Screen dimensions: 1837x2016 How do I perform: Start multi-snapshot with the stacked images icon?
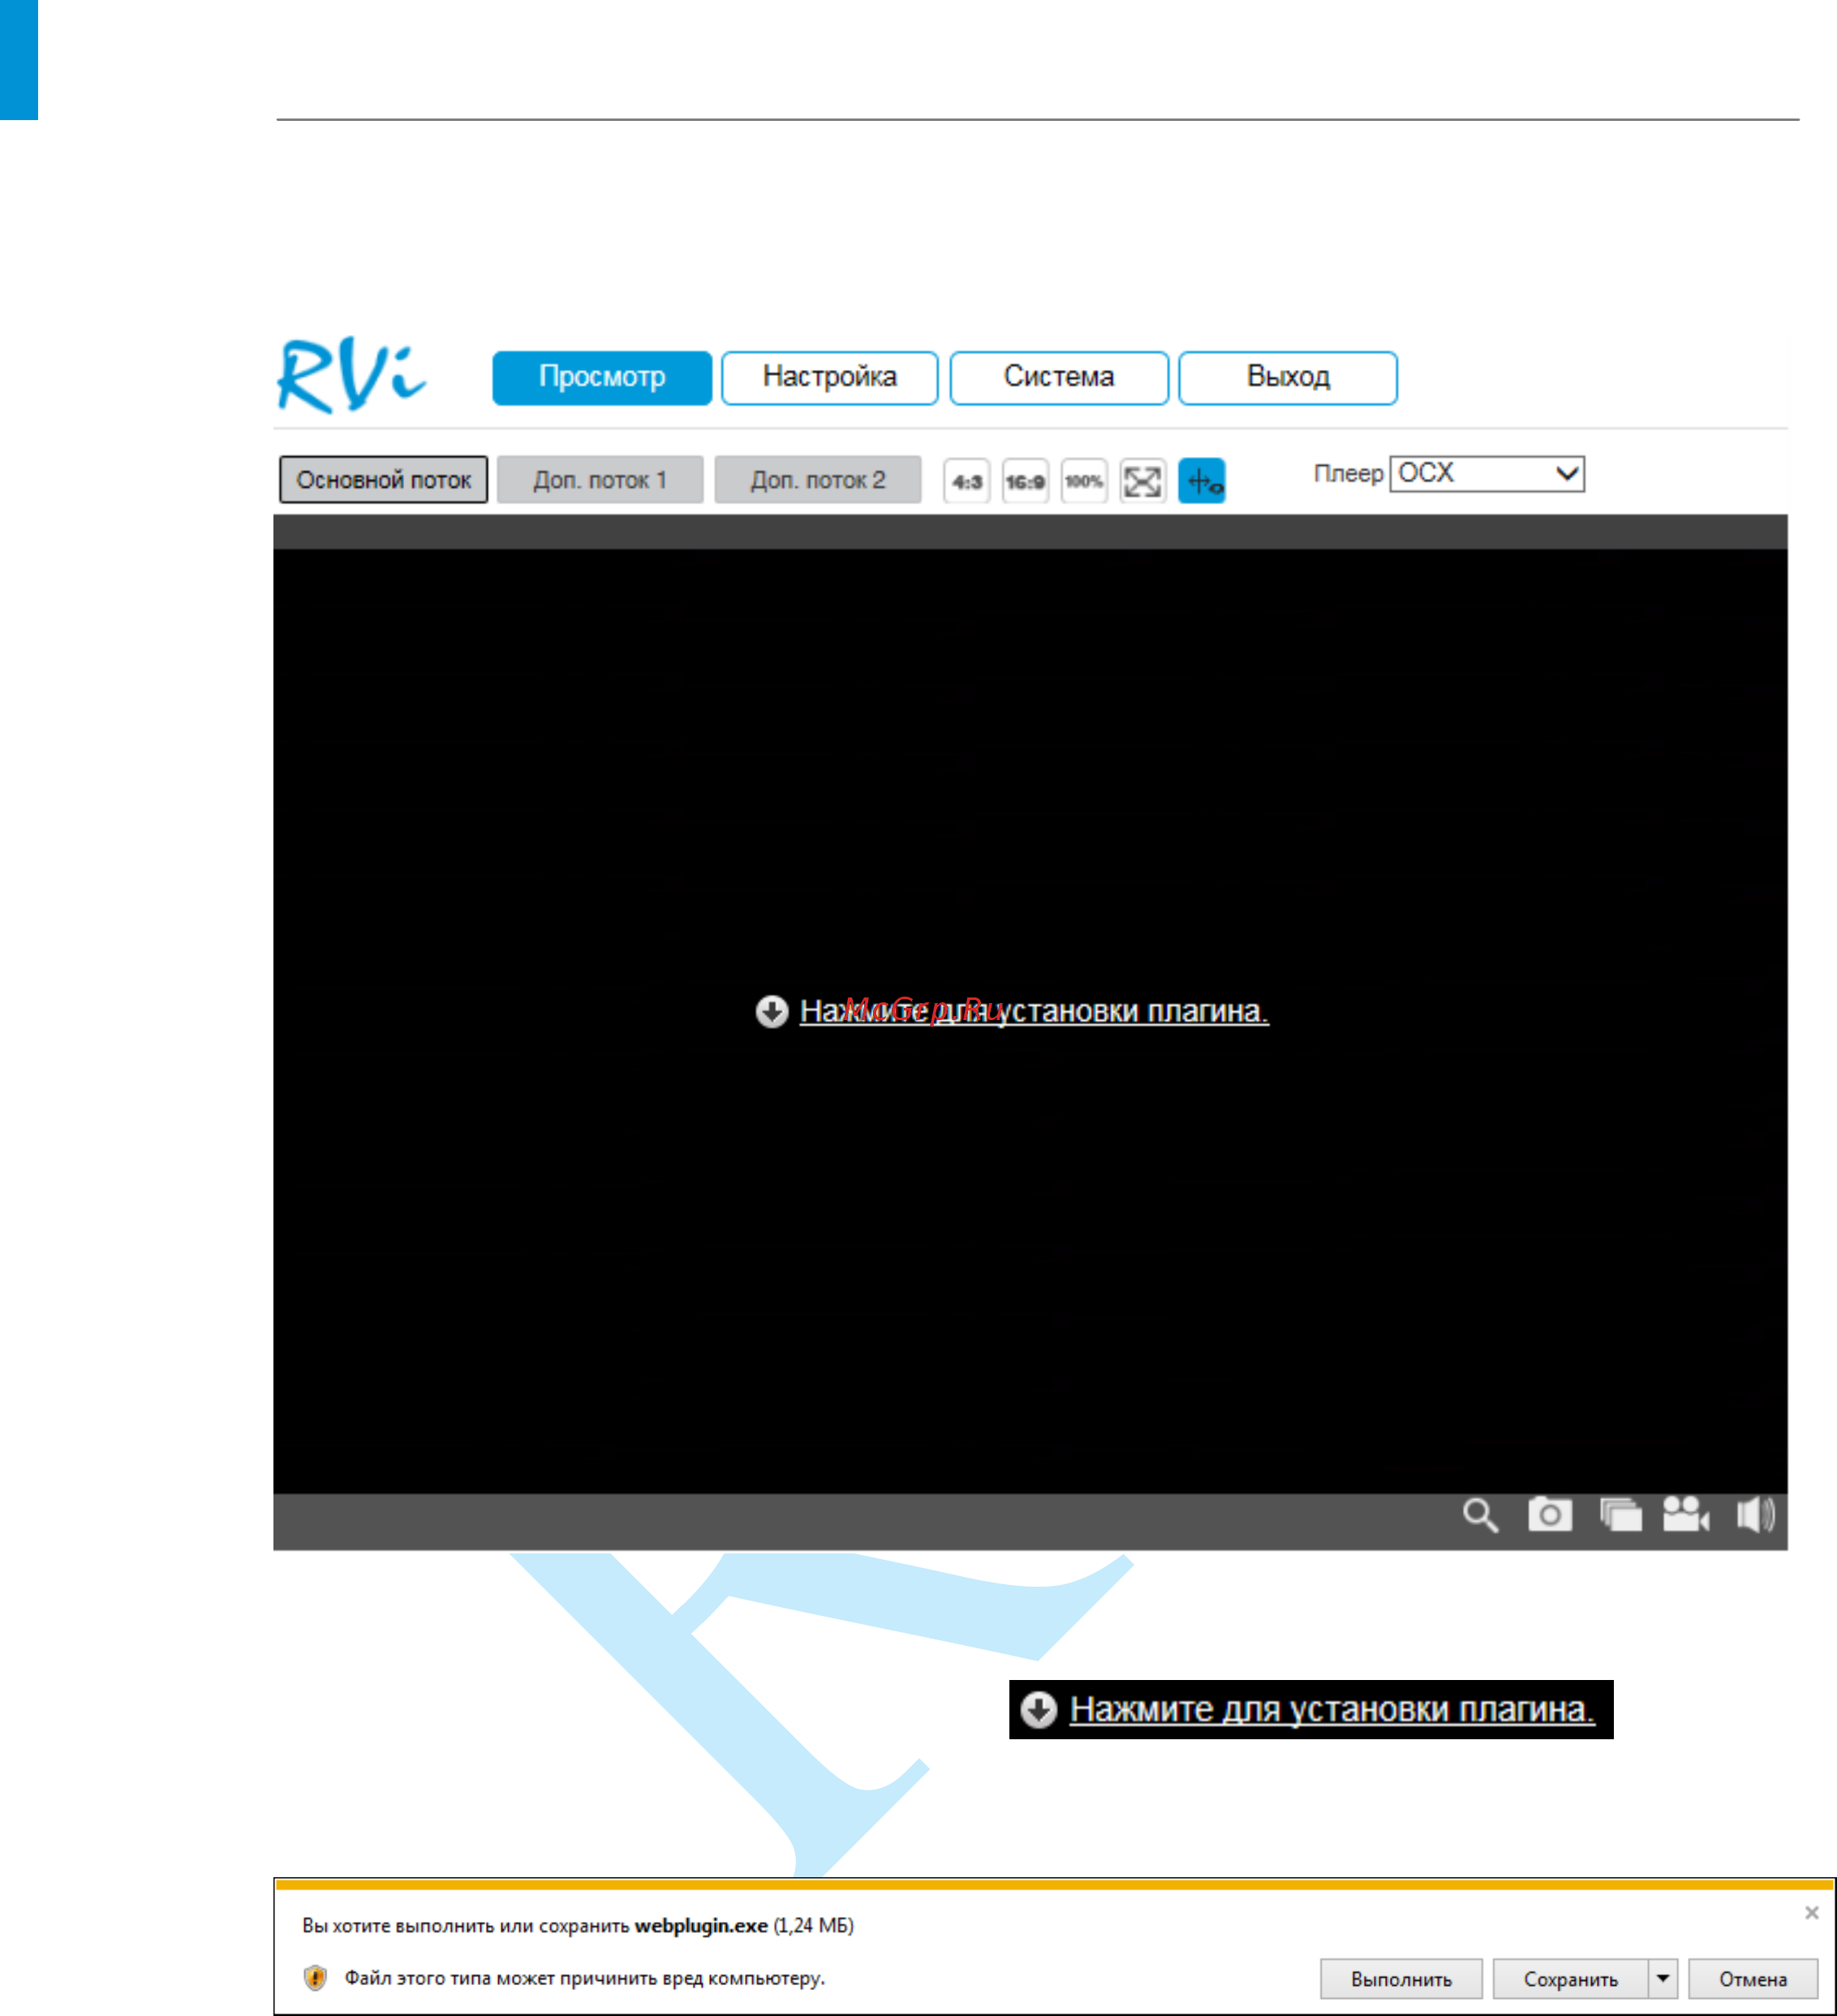click(1620, 1514)
